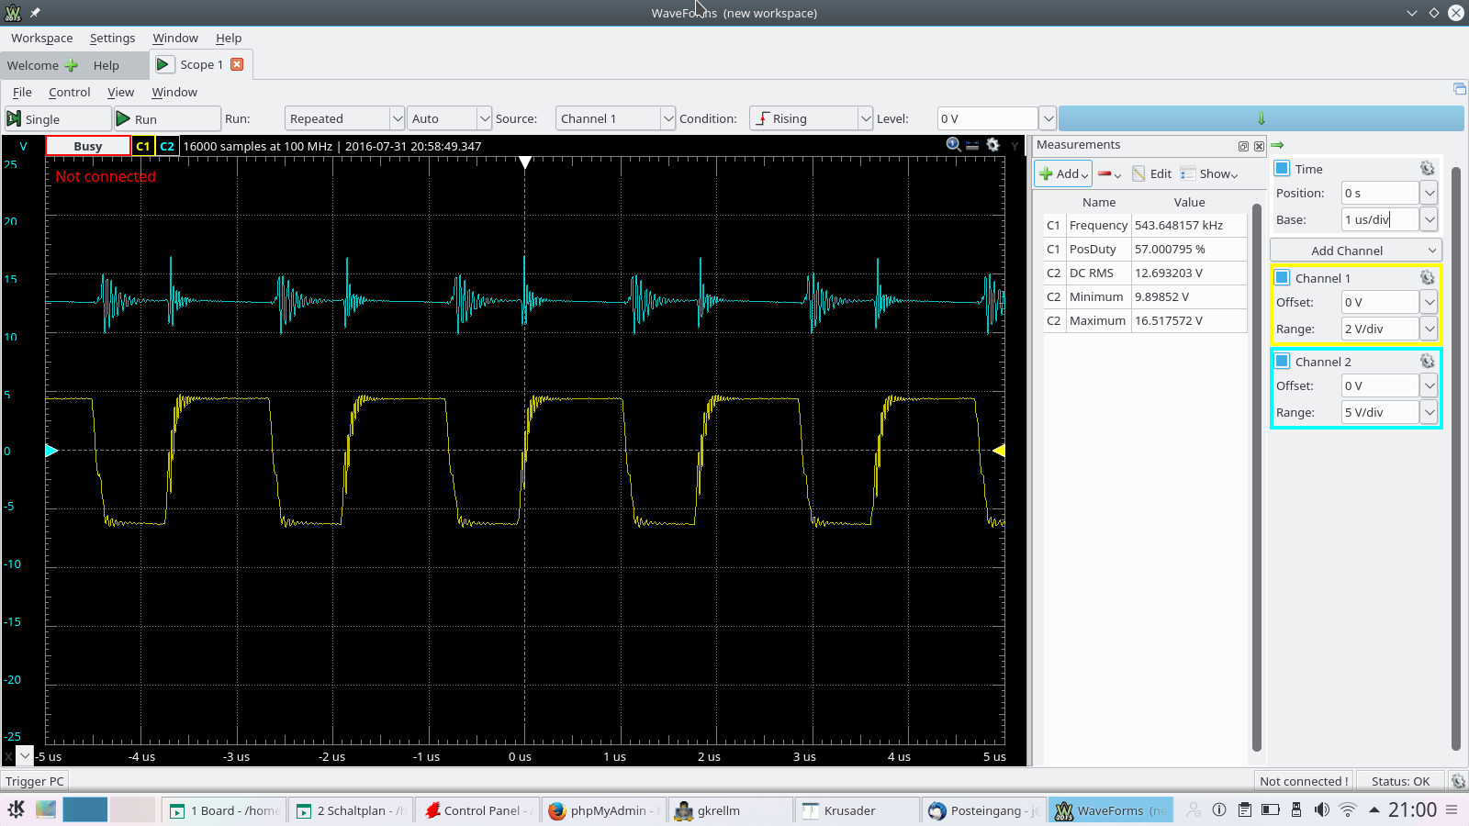Click the status bar gear icon

click(1458, 781)
